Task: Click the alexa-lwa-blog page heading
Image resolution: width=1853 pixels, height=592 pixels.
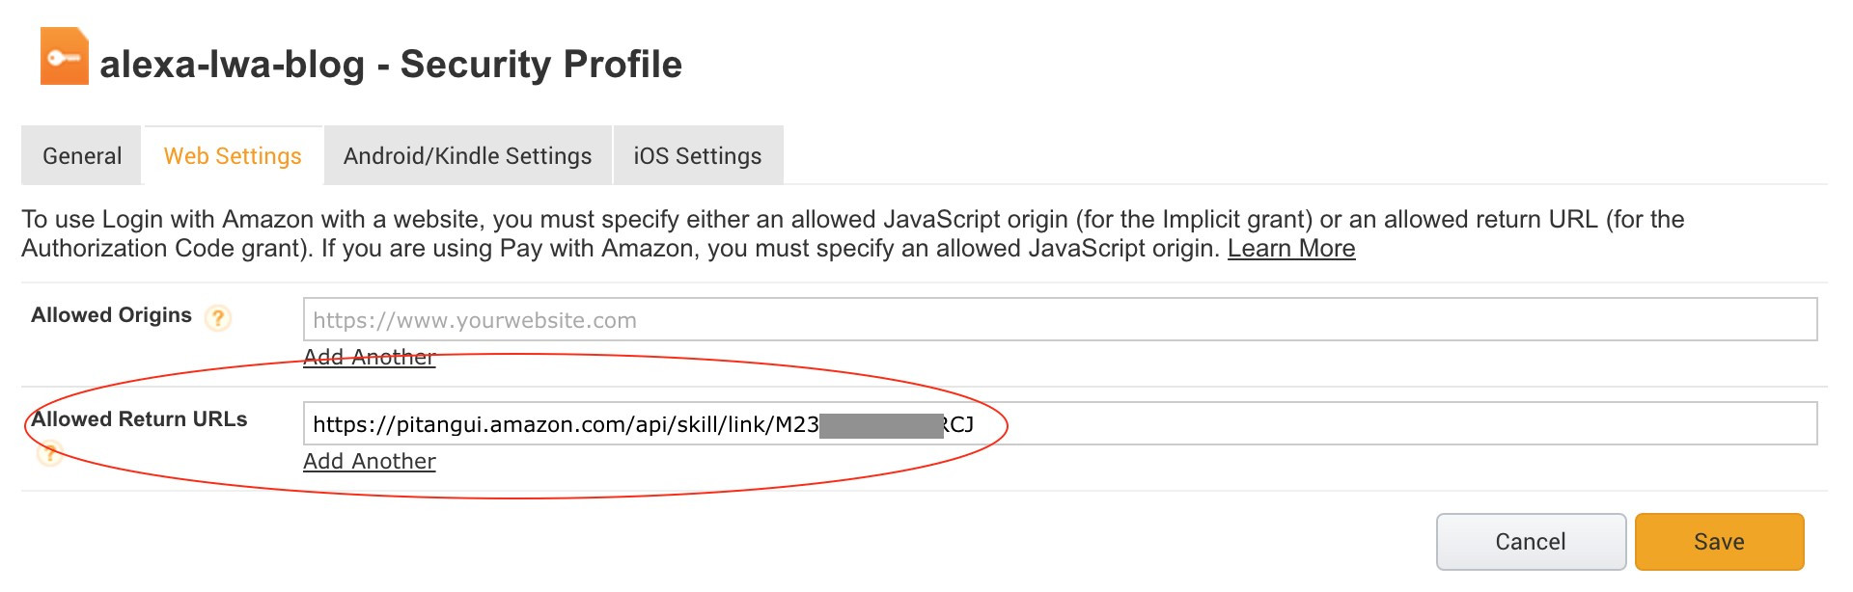Action: point(390,64)
